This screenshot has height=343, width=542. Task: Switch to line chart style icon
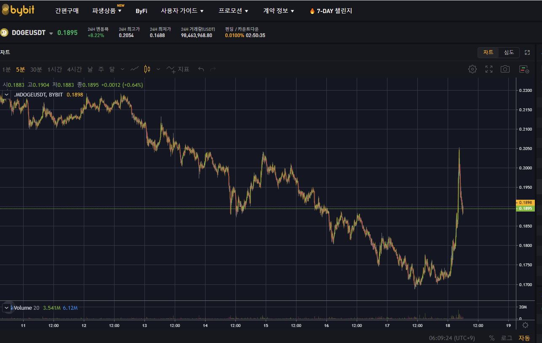(x=135, y=69)
